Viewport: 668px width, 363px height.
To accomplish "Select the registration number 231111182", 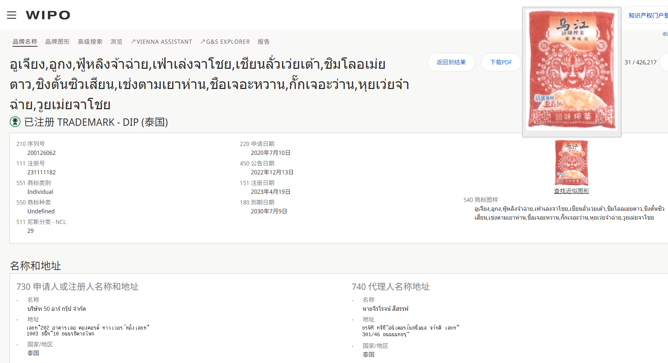I will (42, 172).
